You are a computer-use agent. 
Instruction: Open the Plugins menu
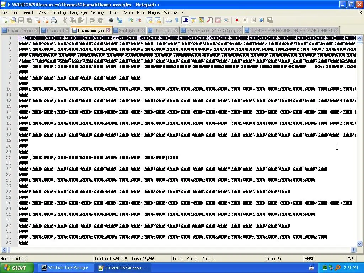point(154,12)
